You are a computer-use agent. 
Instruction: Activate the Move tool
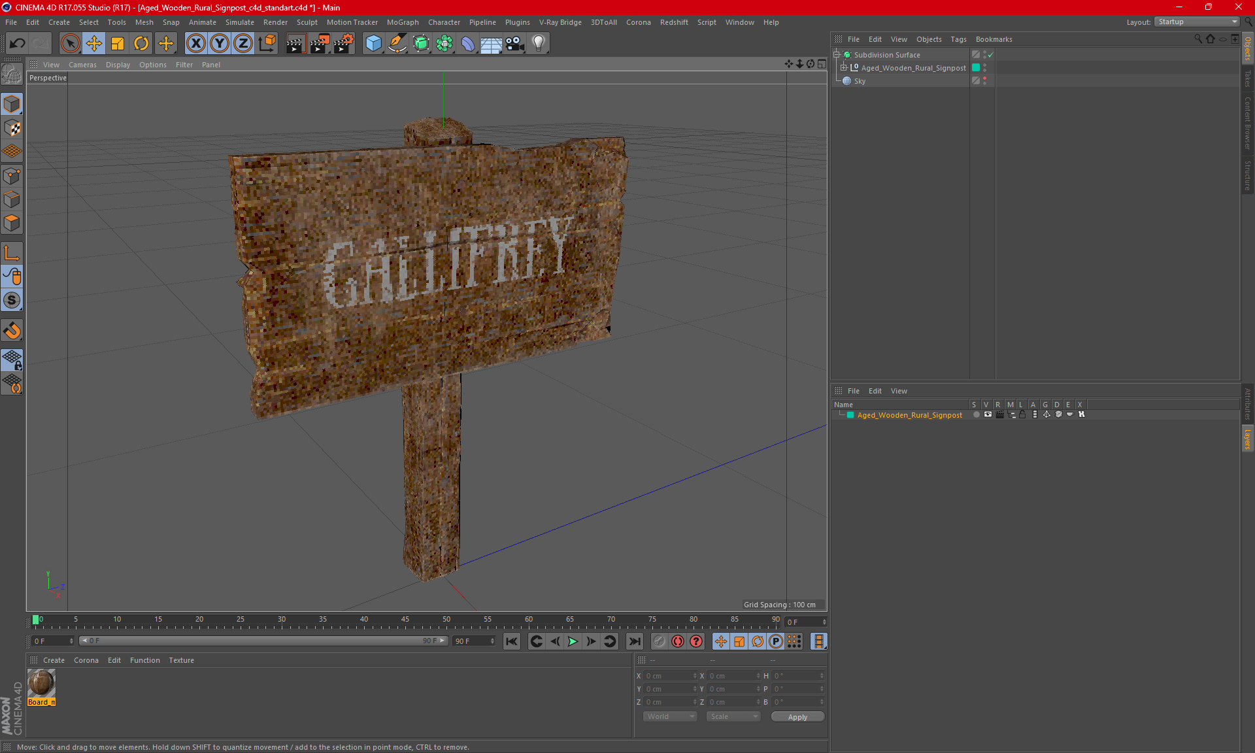click(94, 44)
